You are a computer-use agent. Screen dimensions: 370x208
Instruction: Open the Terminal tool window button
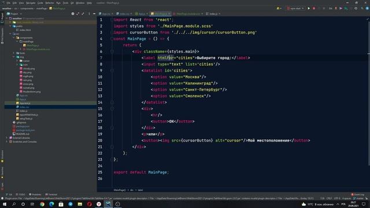pos(51,195)
